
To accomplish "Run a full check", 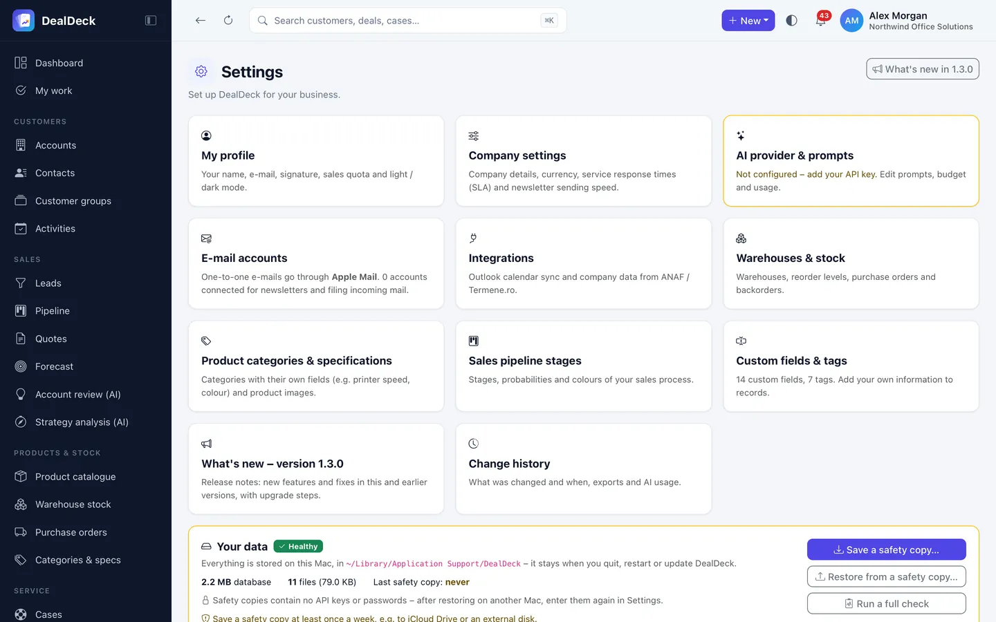I will coord(887,603).
